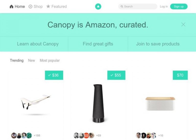Select the Trending tab
Screen dimensions: 196x140
click(17, 61)
